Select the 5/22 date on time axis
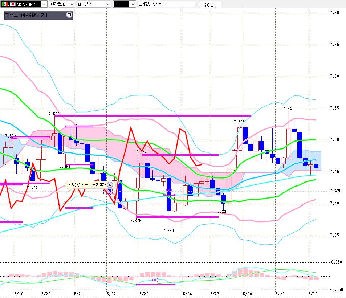346x298 pixels. pyautogui.click(x=111, y=294)
